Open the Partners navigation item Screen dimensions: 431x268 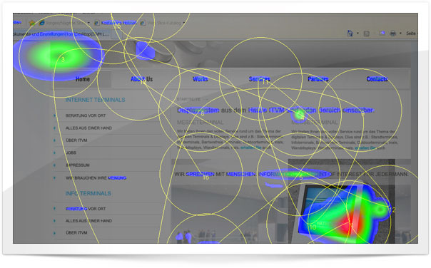pos(318,79)
